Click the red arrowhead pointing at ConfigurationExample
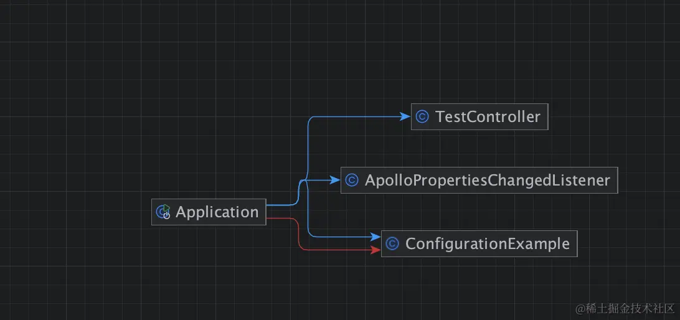This screenshot has width=680, height=320. tap(375, 250)
